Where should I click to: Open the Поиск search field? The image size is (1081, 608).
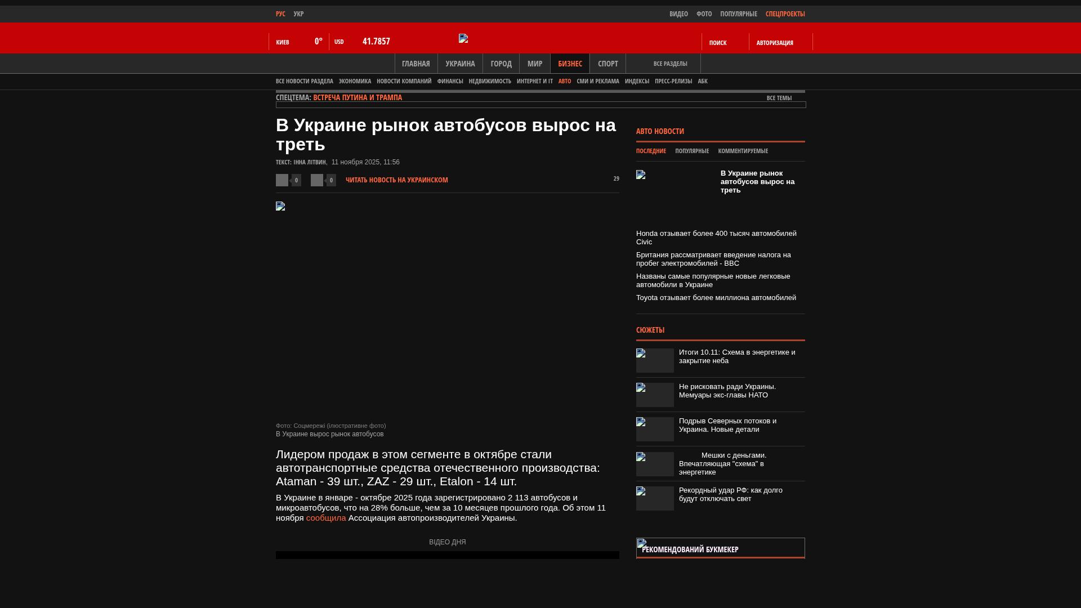(717, 43)
